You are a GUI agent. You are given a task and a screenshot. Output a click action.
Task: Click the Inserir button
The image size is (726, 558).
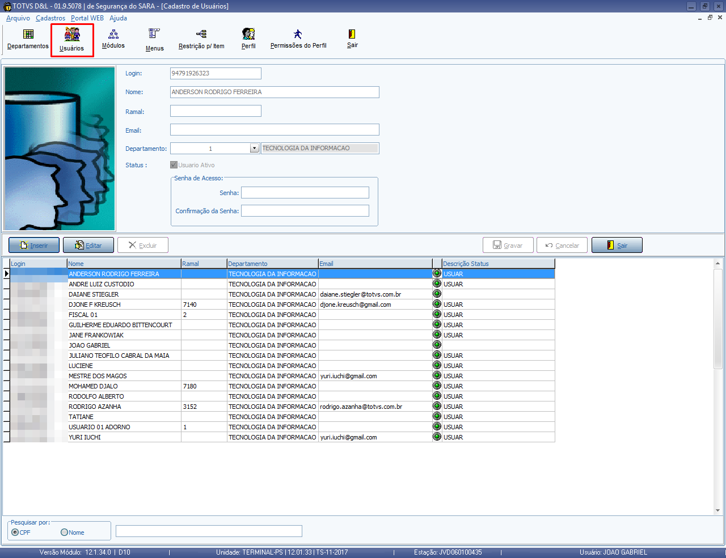pyautogui.click(x=34, y=245)
